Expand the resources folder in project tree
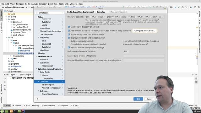The image size is (201, 113). coord(11,56)
